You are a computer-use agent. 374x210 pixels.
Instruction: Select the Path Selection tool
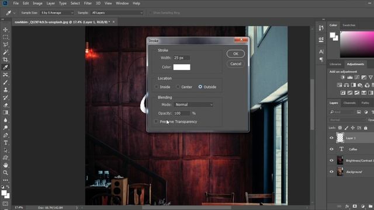[x=5, y=150]
